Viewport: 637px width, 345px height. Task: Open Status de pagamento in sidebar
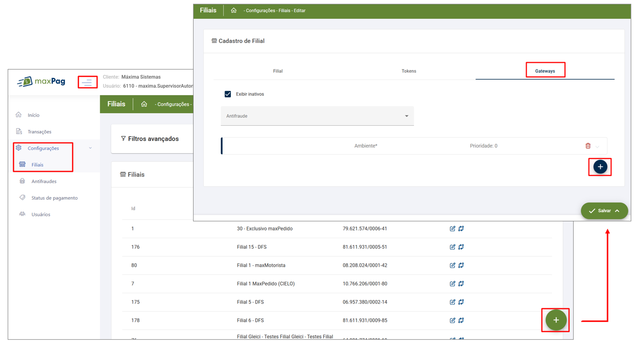click(54, 198)
